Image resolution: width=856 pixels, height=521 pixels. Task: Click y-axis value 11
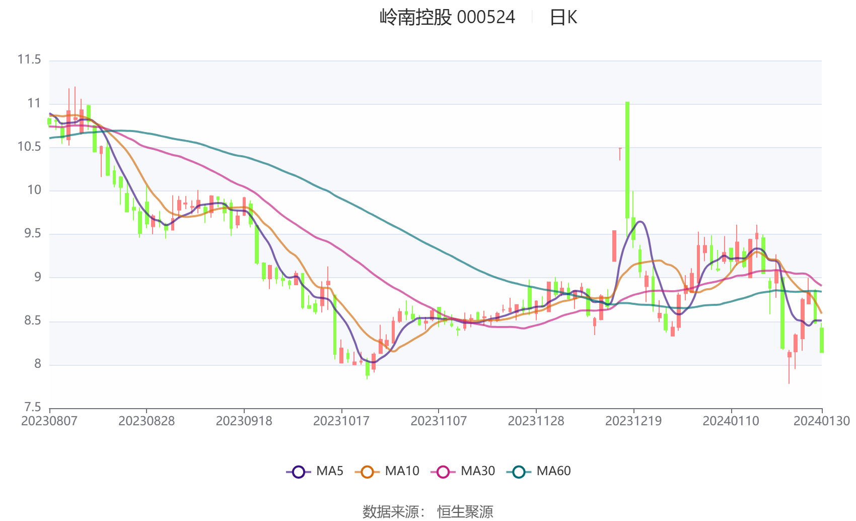(x=34, y=103)
